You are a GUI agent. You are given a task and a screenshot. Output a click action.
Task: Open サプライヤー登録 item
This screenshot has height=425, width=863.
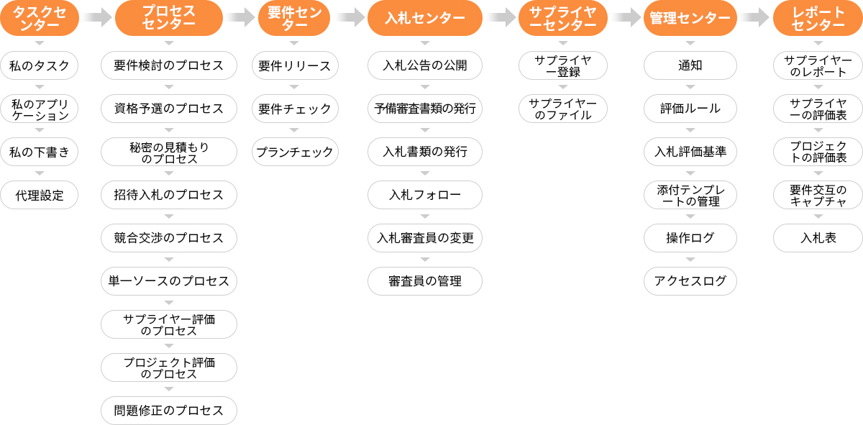563,65
